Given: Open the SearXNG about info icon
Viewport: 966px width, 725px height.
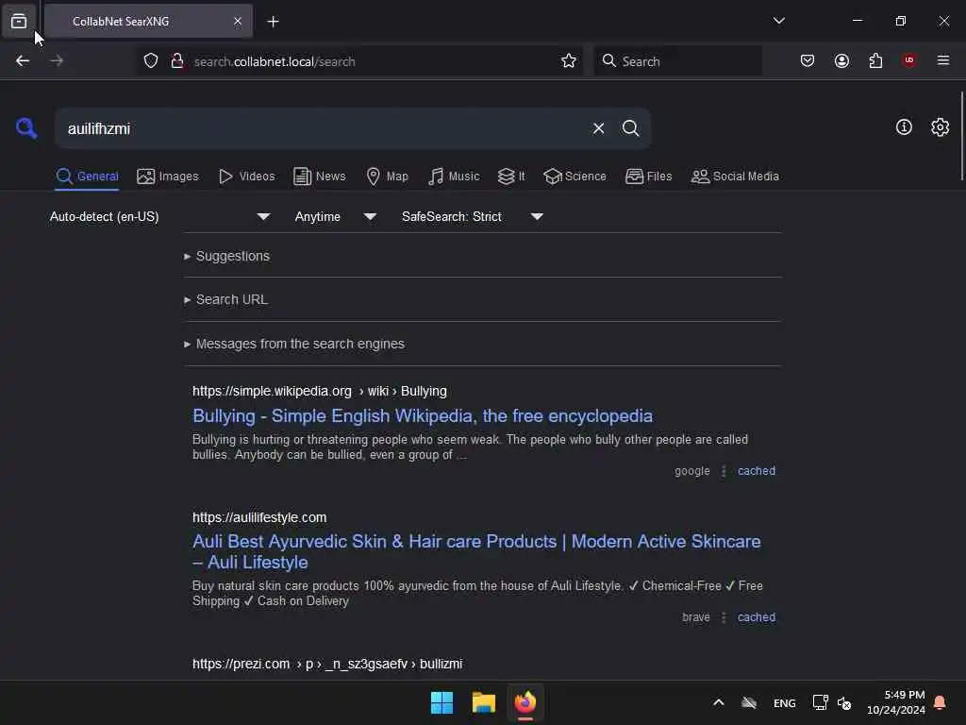Looking at the screenshot, I should click(x=903, y=127).
